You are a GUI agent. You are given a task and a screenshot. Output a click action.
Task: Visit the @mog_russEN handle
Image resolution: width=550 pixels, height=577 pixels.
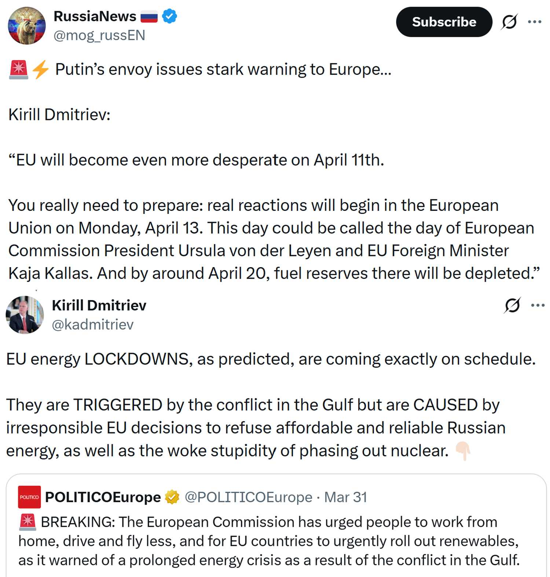pyautogui.click(x=99, y=36)
